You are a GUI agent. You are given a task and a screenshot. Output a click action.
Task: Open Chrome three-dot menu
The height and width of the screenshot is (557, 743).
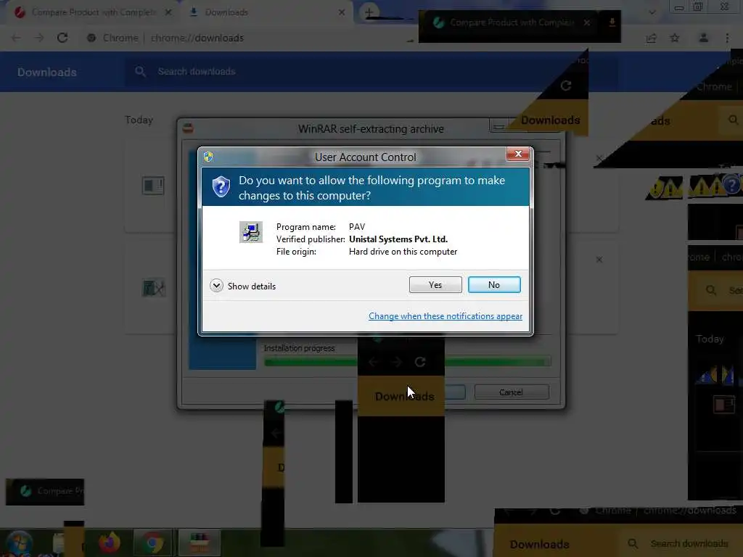click(x=727, y=38)
